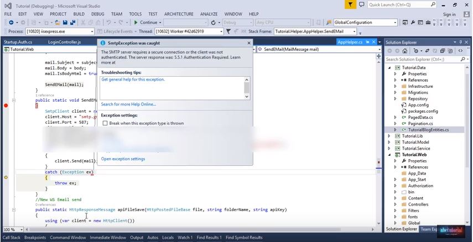This screenshot has height=242, width=473.
Task: Click the thread filter funnel icon
Action: tap(228, 31)
